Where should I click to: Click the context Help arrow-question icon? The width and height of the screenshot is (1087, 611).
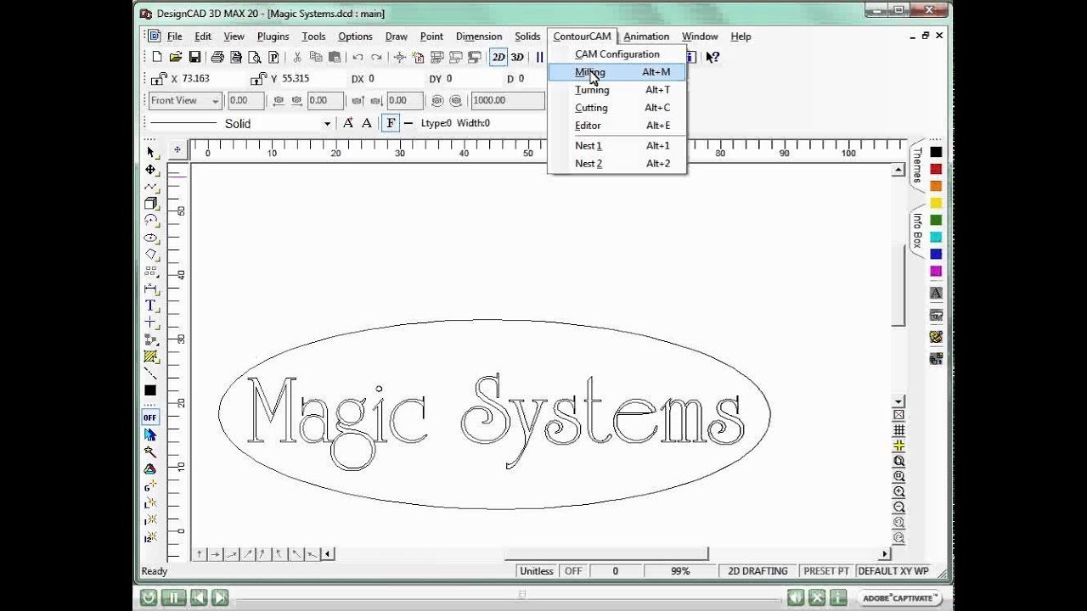coord(712,57)
